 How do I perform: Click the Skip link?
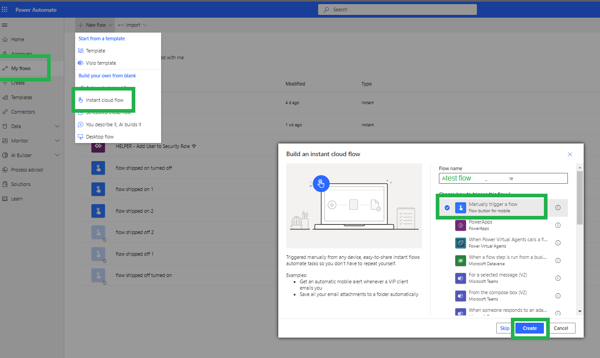[x=504, y=328]
